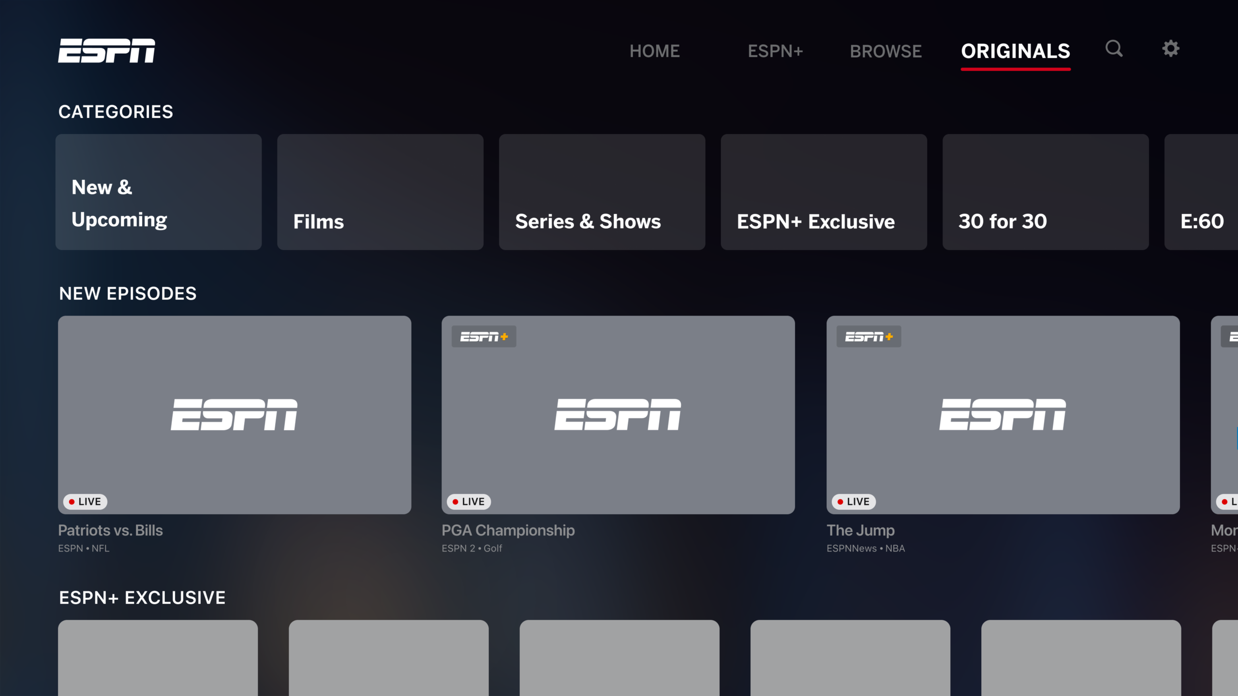Open second ESPN+ Exclusive placeholder card
The height and width of the screenshot is (696, 1238).
[388, 658]
